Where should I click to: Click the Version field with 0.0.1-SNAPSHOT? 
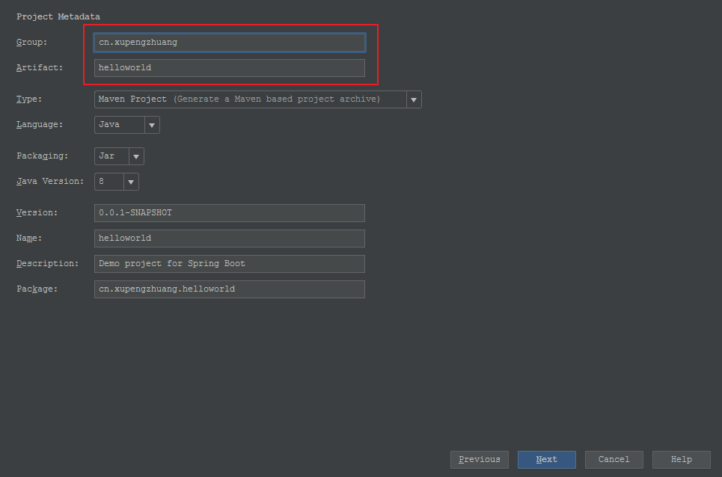229,213
